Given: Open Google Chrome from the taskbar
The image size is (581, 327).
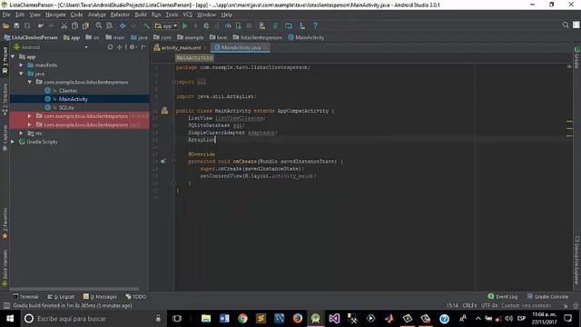Looking at the screenshot, I should [x=242, y=319].
